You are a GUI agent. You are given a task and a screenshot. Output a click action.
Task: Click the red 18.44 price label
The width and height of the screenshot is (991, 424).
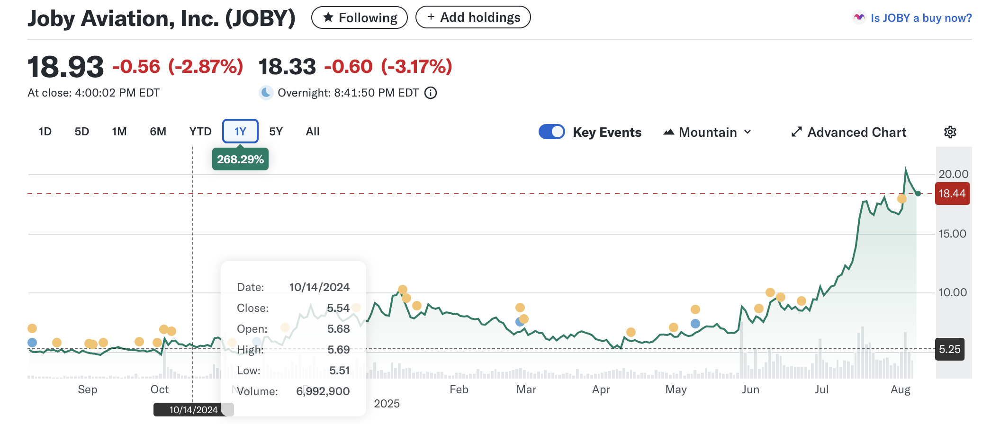click(x=952, y=194)
